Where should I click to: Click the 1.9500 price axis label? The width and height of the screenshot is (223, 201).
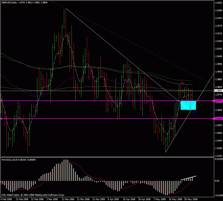click(x=219, y=133)
